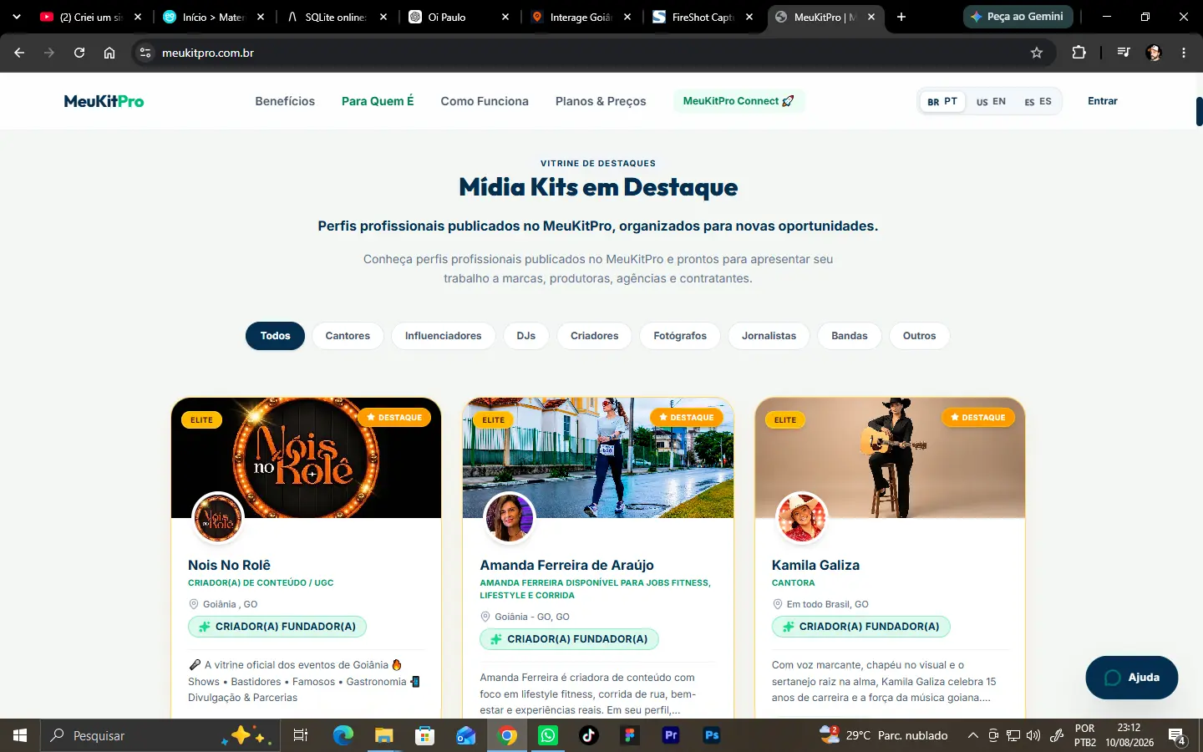The width and height of the screenshot is (1203, 752).
Task: Expand the tab search dropdown
Action: point(17,17)
